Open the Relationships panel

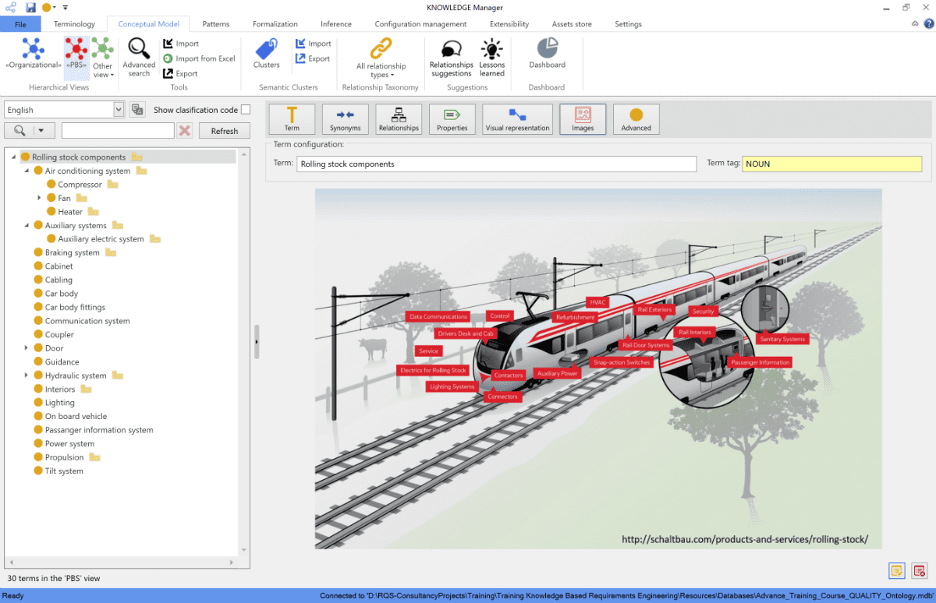(x=399, y=119)
